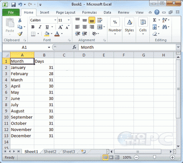Click the Decrease Font Size icon

[67, 27]
